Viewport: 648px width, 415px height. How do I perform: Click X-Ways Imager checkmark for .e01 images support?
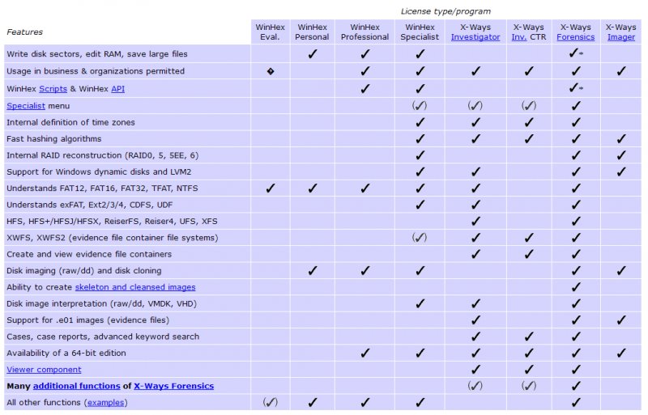coord(621,320)
